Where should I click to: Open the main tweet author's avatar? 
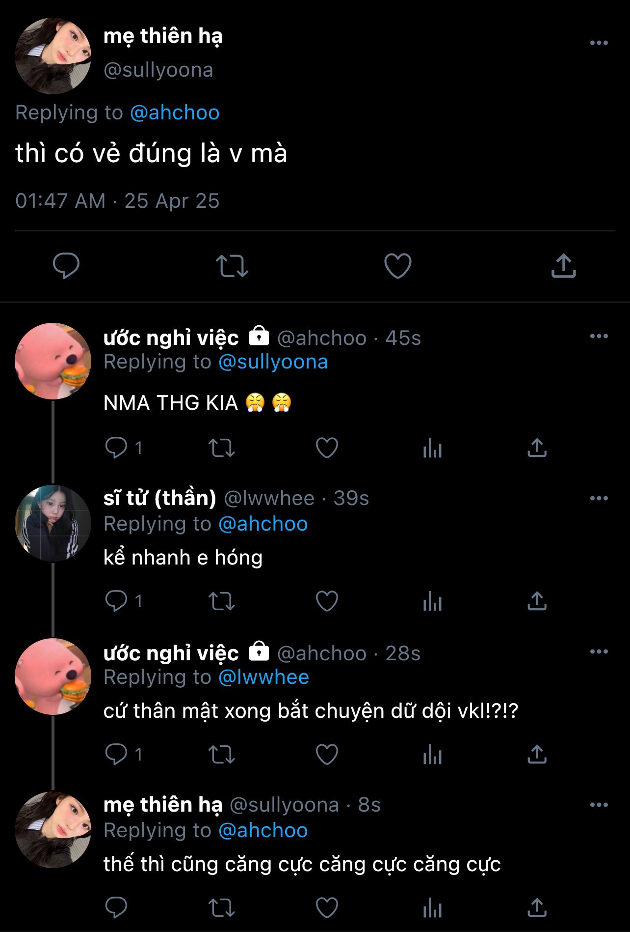pyautogui.click(x=53, y=56)
